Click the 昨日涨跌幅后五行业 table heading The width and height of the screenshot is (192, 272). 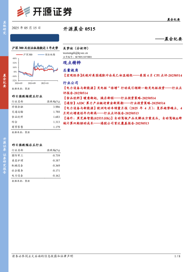point(27,145)
